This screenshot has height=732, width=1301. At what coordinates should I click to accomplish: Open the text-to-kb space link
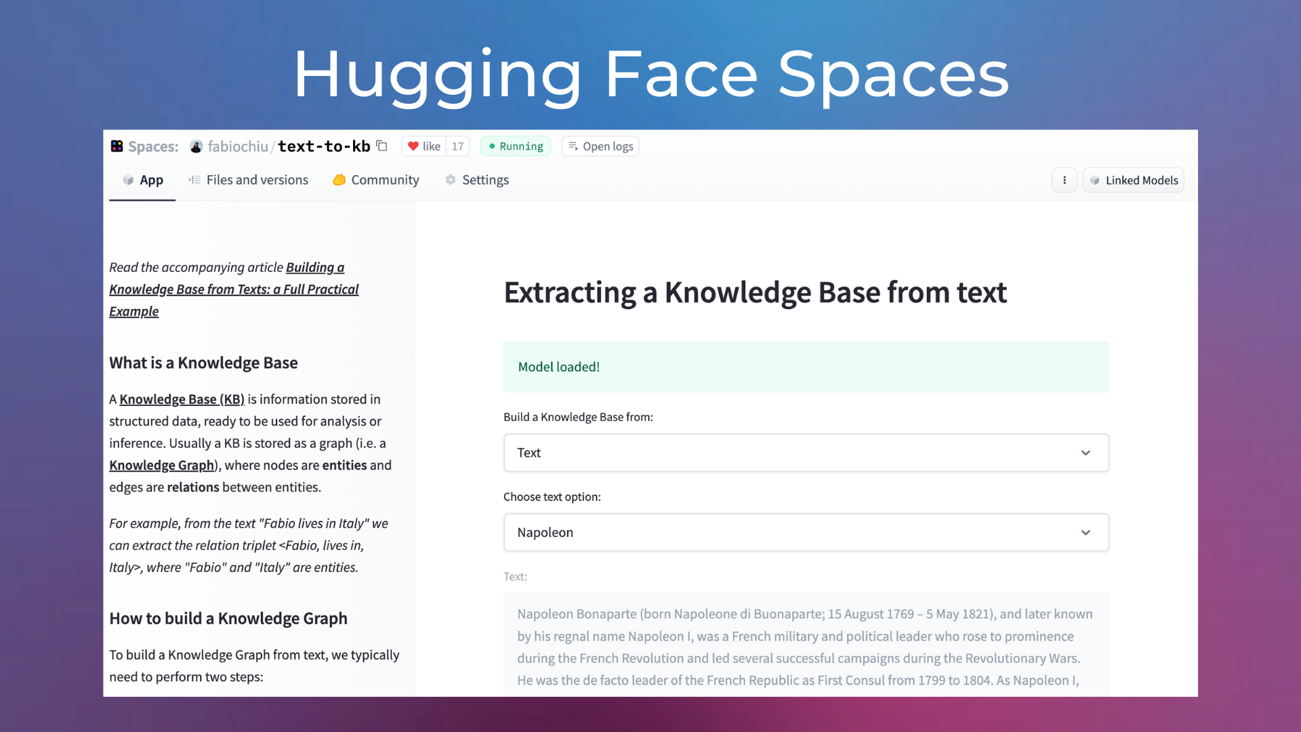click(x=324, y=146)
